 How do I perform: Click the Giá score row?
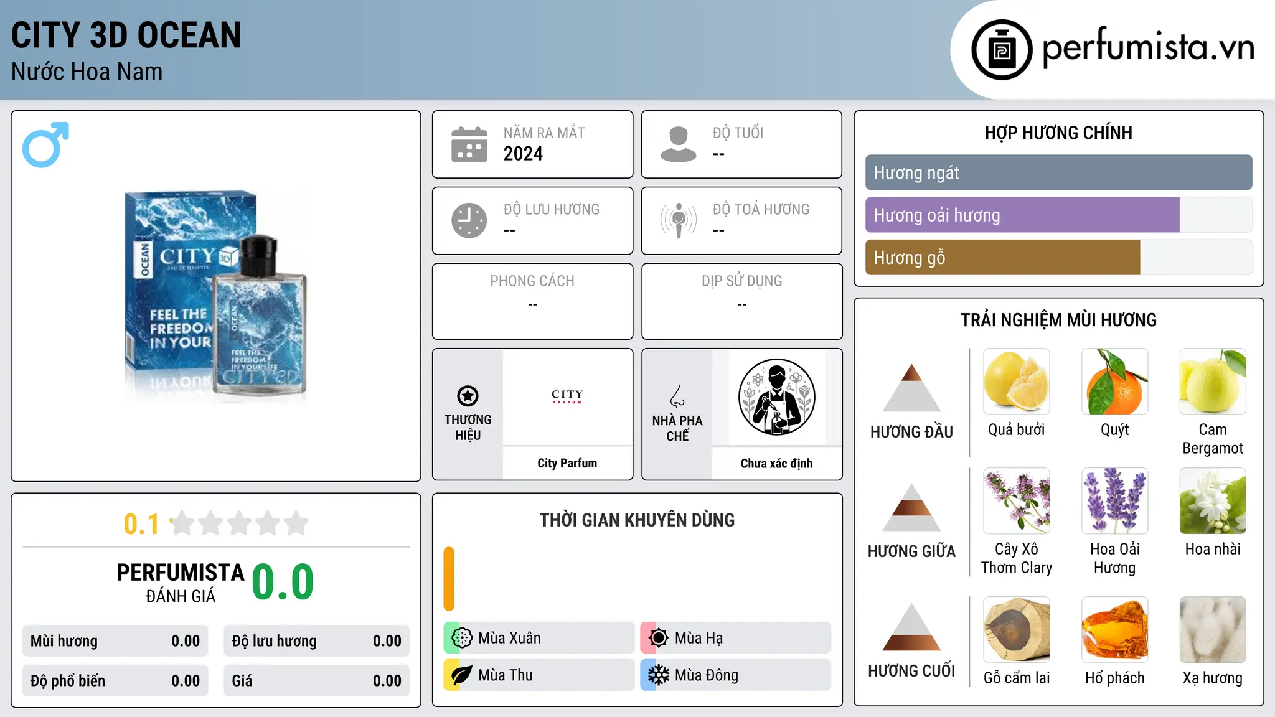316,681
